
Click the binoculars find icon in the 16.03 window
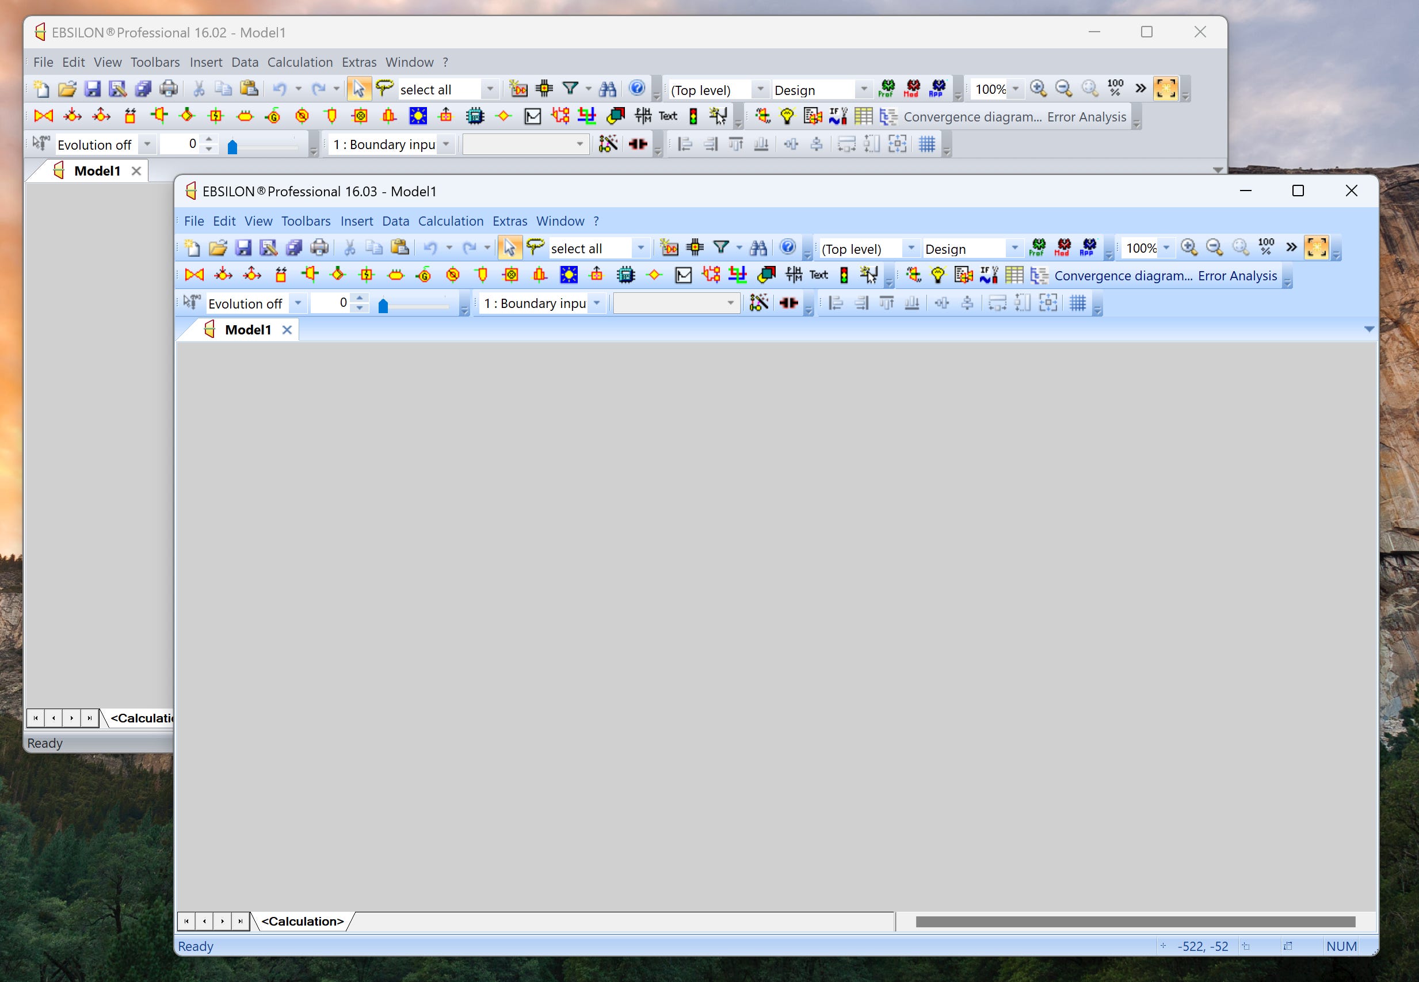(758, 248)
